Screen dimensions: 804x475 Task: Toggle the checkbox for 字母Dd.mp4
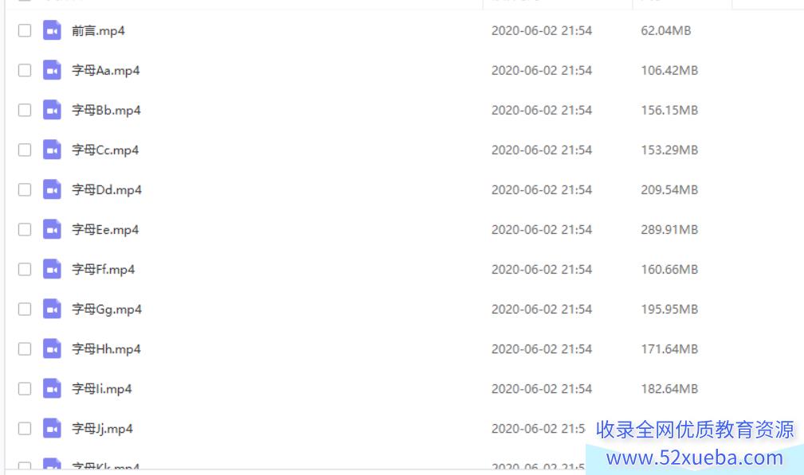(25, 190)
